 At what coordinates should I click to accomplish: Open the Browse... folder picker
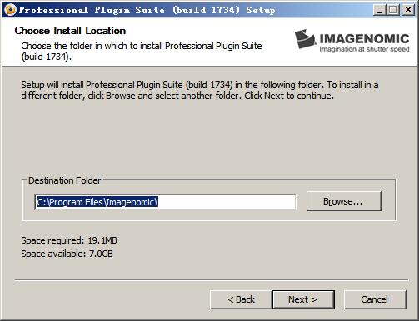(344, 201)
